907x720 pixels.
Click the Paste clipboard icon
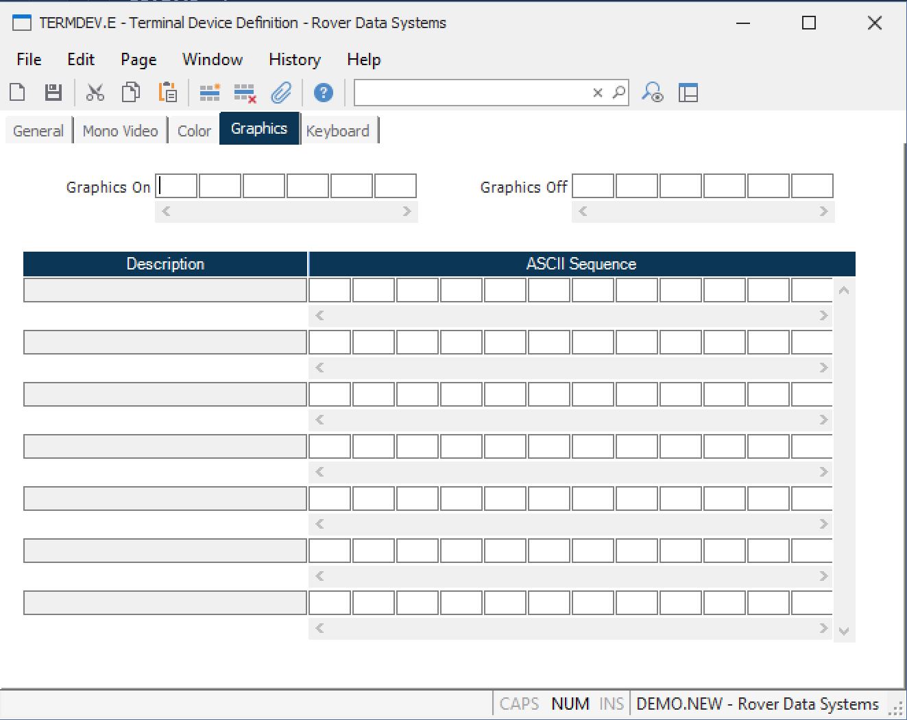pos(167,92)
